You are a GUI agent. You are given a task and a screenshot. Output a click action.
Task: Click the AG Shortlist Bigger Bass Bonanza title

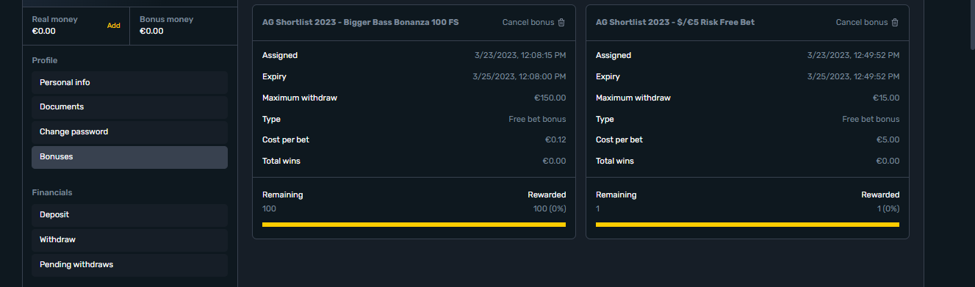point(360,23)
